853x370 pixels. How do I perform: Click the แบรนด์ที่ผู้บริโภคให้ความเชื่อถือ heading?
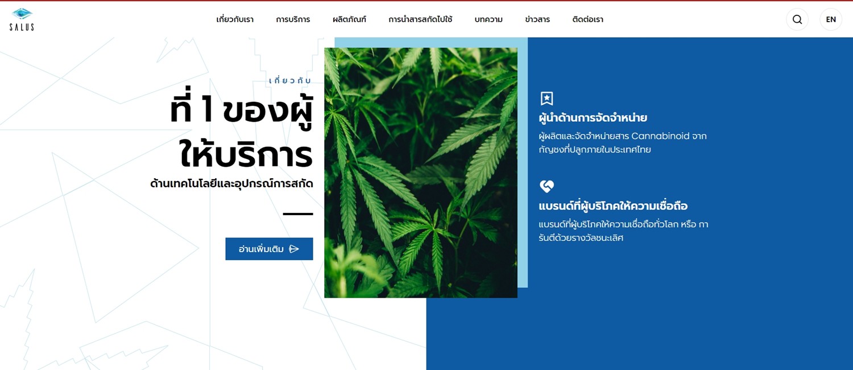click(x=613, y=205)
